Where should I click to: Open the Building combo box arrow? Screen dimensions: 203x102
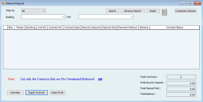tap(63, 17)
